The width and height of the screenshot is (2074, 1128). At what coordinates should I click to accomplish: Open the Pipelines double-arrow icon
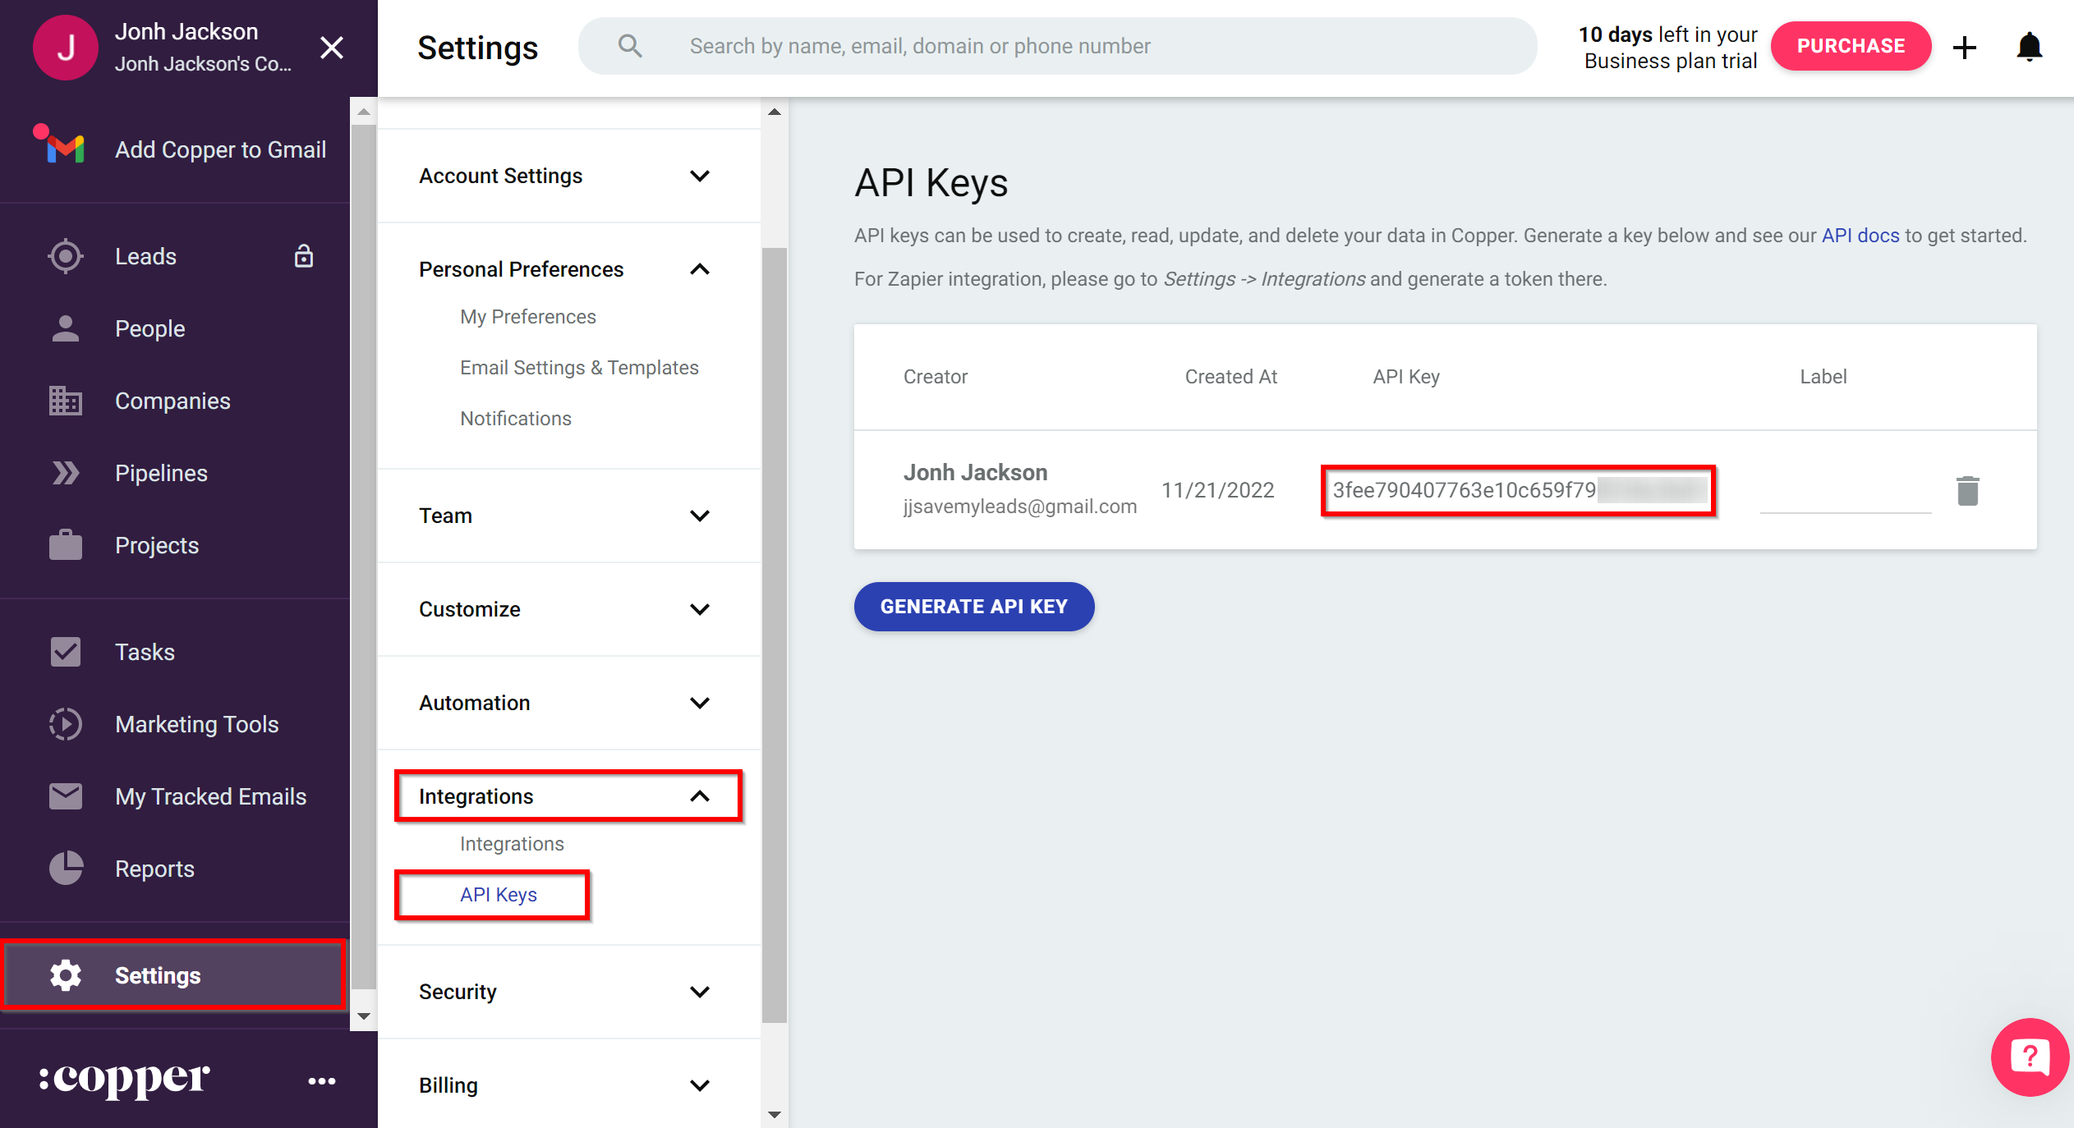pos(66,473)
